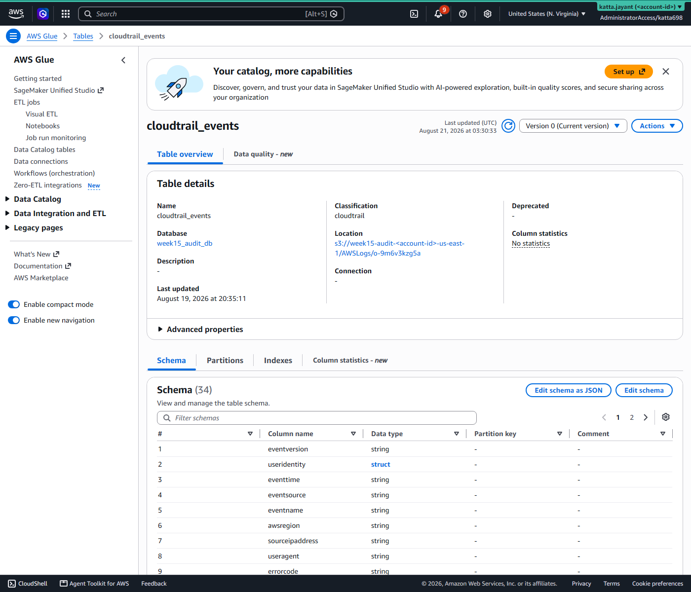Image resolution: width=691 pixels, height=592 pixels.
Task: Go to next schema page arrow
Action: point(646,417)
